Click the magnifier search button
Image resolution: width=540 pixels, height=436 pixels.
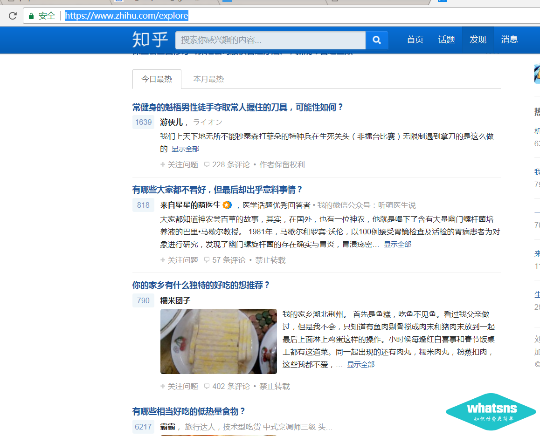coord(377,40)
